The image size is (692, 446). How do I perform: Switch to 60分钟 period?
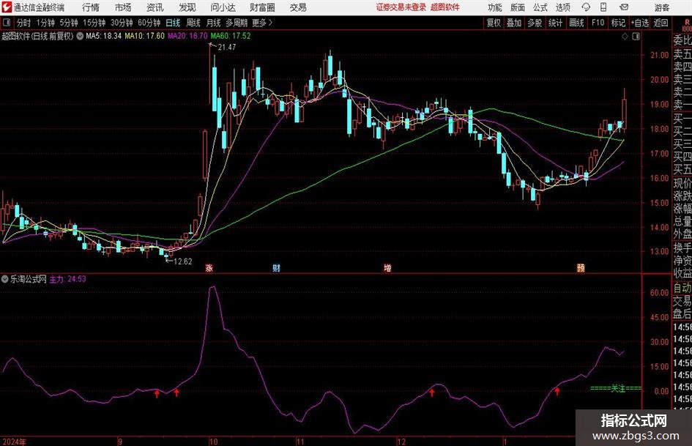coord(149,23)
